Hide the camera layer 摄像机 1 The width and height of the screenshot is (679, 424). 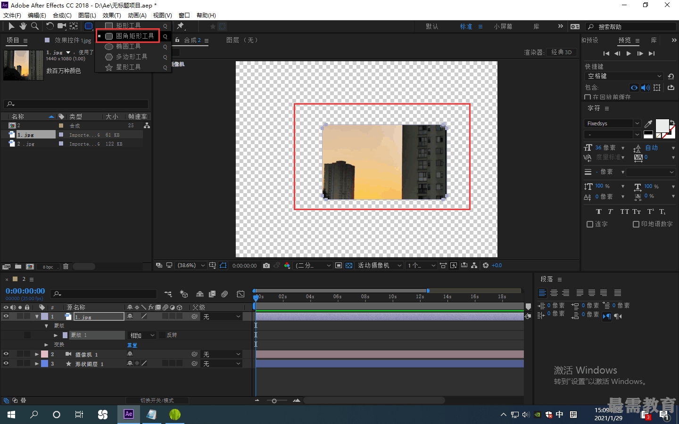pyautogui.click(x=6, y=354)
